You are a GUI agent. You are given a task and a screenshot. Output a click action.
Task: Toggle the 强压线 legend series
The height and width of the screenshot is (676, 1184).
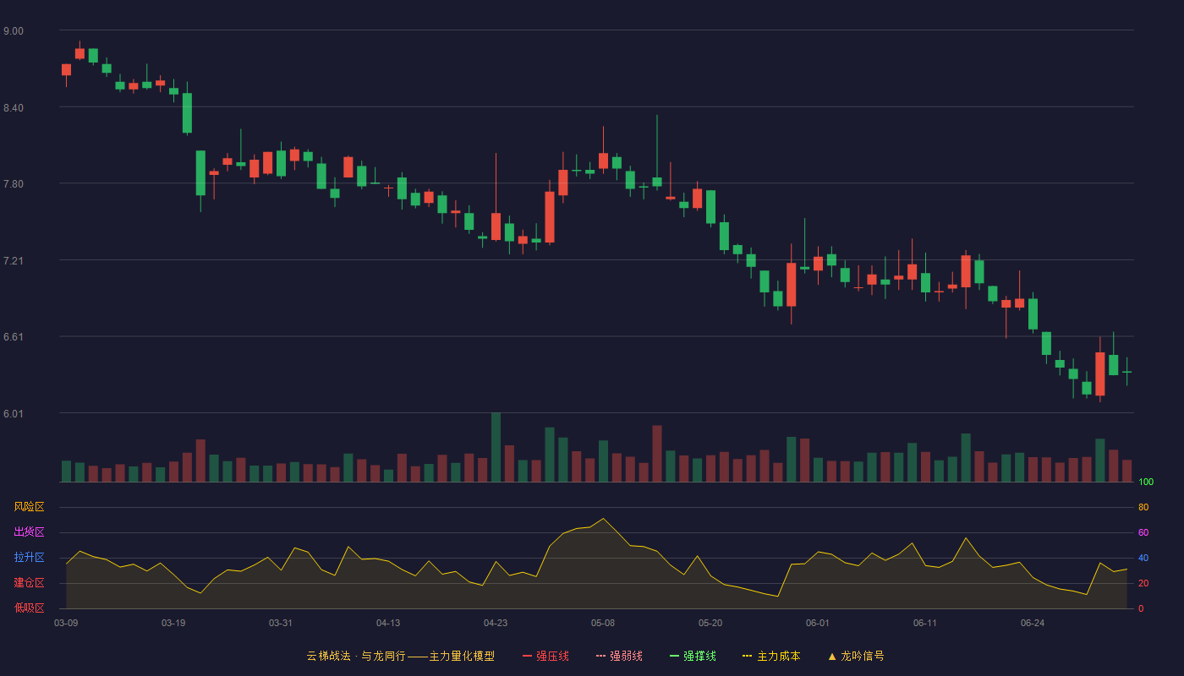click(545, 656)
